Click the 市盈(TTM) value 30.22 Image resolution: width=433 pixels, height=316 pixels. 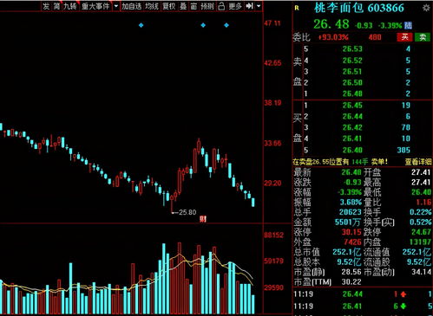351,281
